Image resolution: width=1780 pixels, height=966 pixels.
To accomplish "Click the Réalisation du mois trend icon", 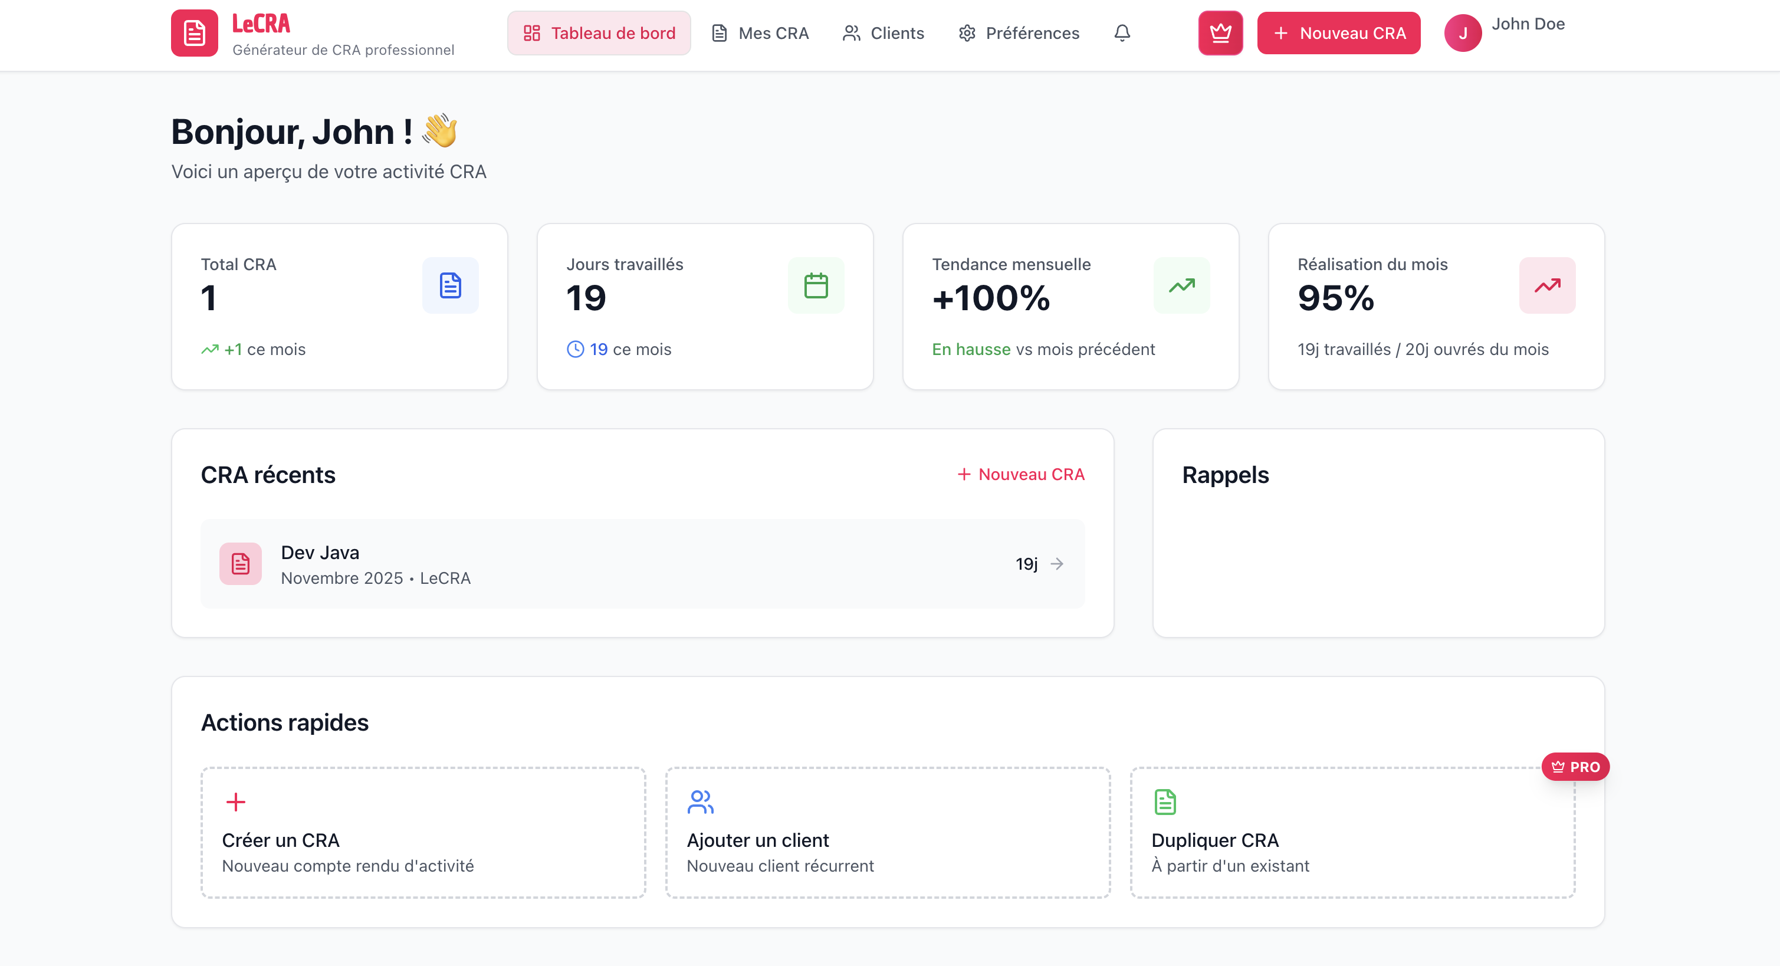I will coord(1547,285).
